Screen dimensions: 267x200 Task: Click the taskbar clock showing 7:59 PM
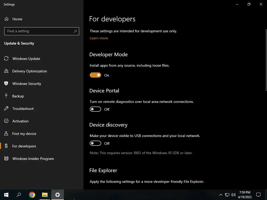pos(245,195)
